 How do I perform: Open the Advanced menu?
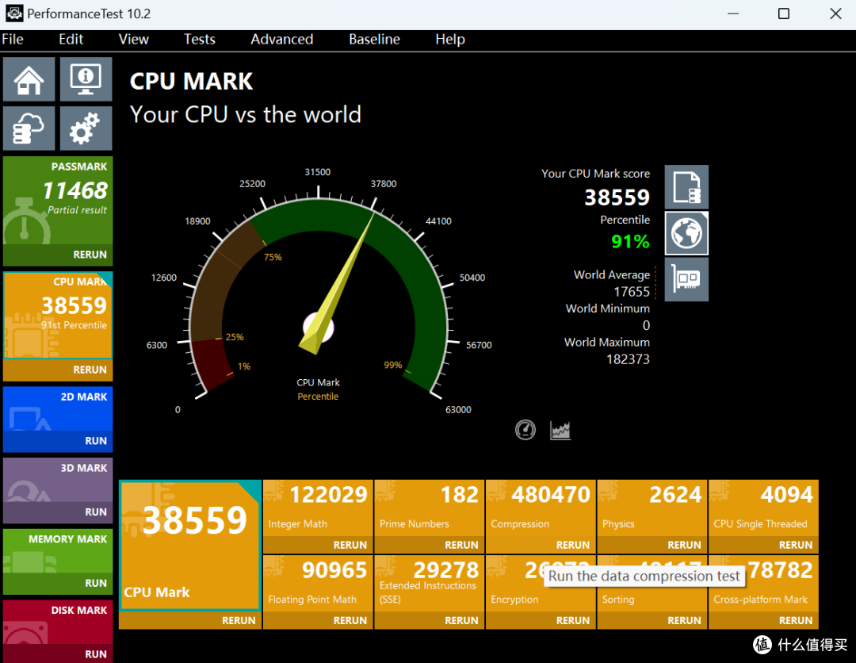[x=281, y=40]
